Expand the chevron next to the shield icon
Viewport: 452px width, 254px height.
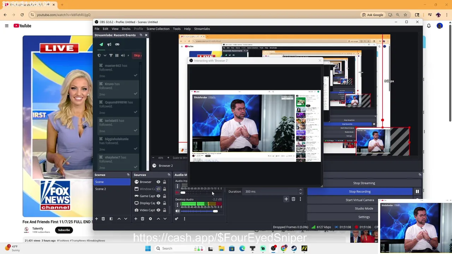tap(105, 55)
